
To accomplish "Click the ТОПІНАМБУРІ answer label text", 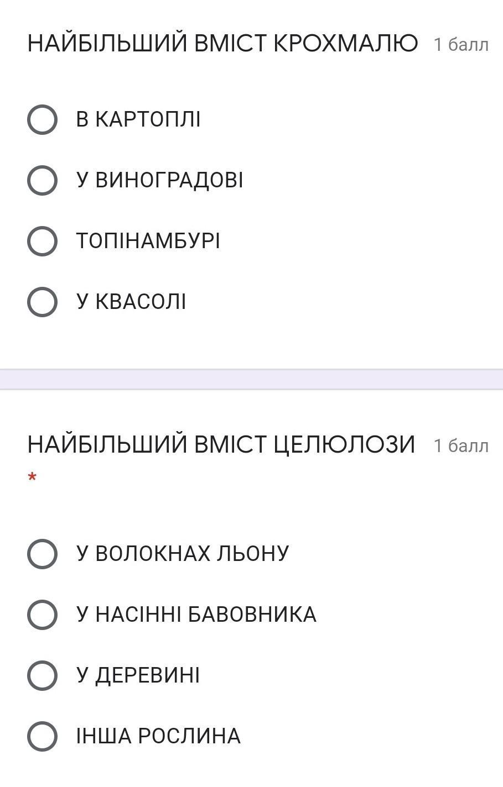I will 148,241.
